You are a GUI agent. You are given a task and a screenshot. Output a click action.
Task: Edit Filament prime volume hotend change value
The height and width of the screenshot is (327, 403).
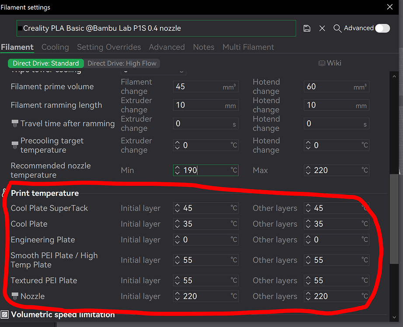[337, 87]
